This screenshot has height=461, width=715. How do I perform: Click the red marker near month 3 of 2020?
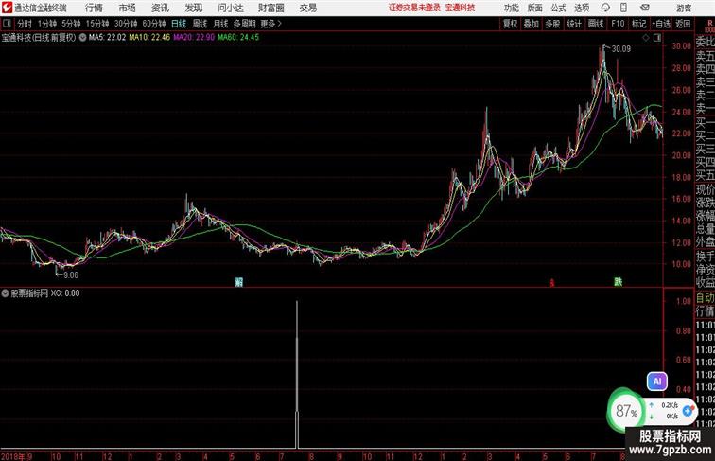(551, 283)
